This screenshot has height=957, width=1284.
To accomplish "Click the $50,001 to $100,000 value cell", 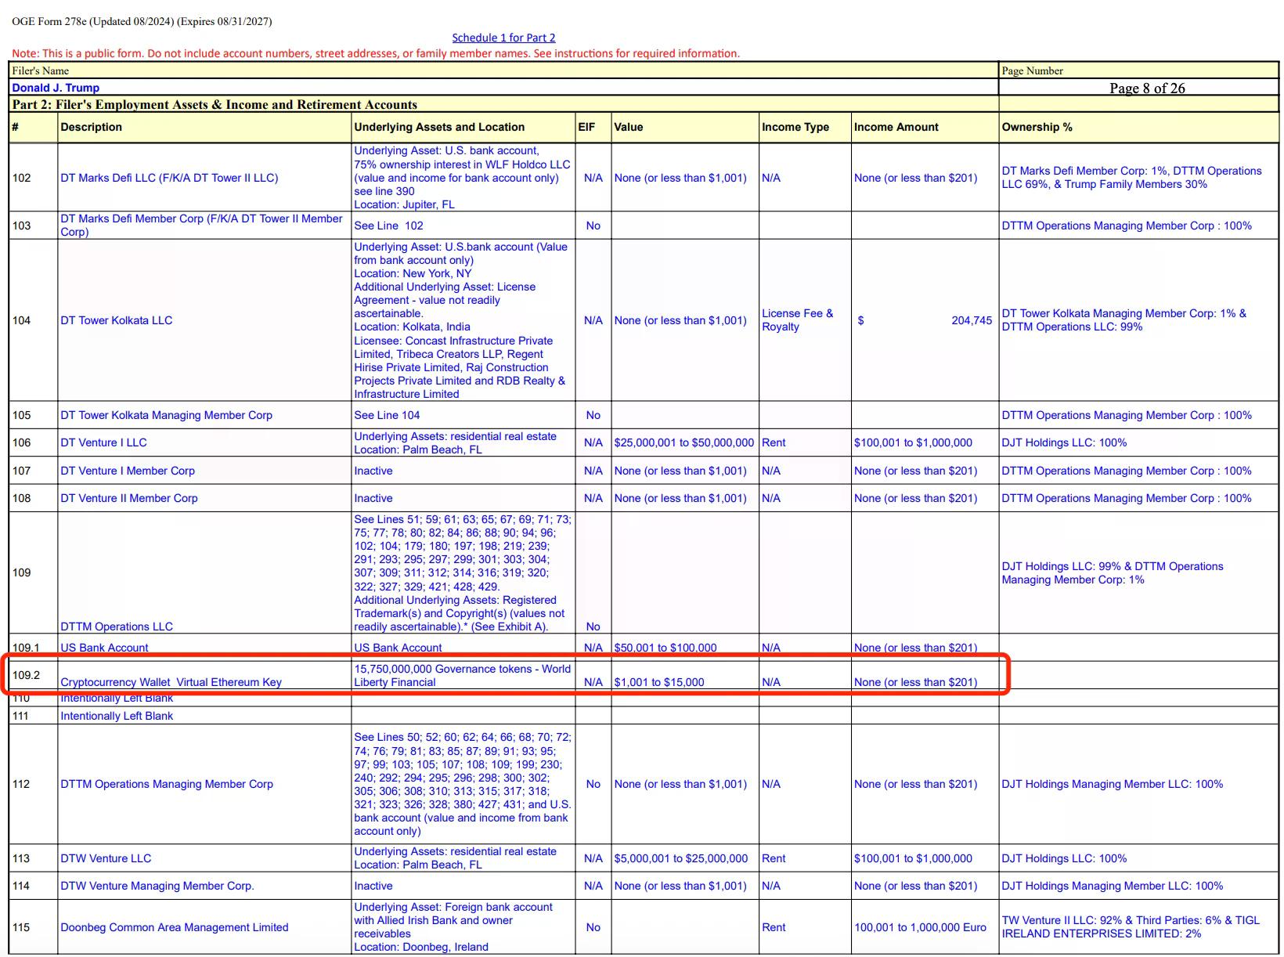I will (665, 648).
